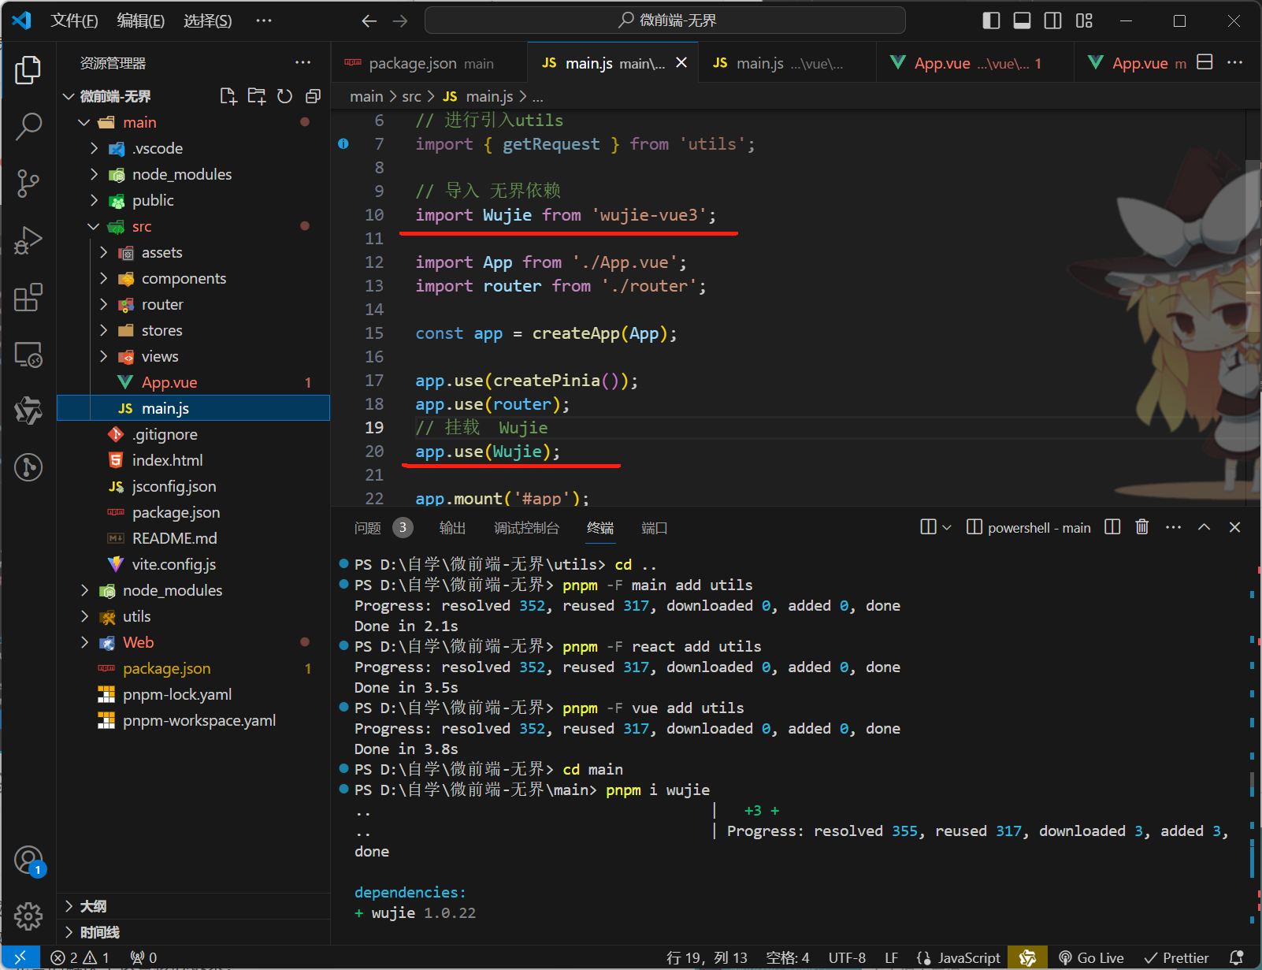Open Accounts menu in activity bar
This screenshot has width=1262, height=970.
click(x=28, y=860)
